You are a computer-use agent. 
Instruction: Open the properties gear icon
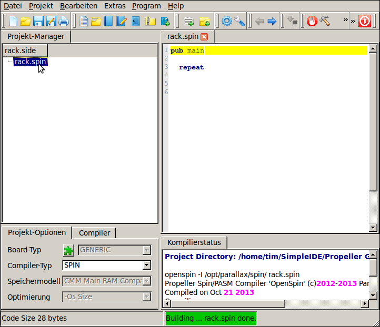pyautogui.click(x=227, y=22)
